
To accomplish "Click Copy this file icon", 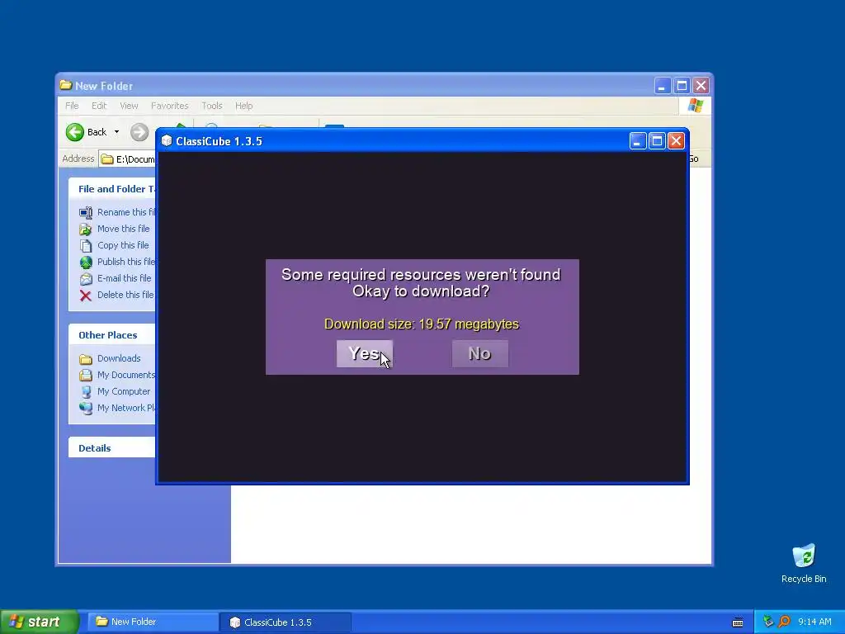I will point(86,246).
